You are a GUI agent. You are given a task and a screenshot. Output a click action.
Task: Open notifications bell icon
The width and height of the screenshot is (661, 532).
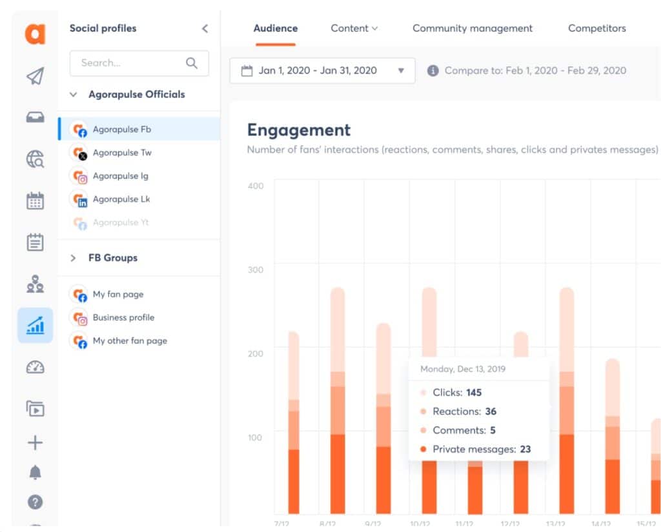tap(35, 472)
